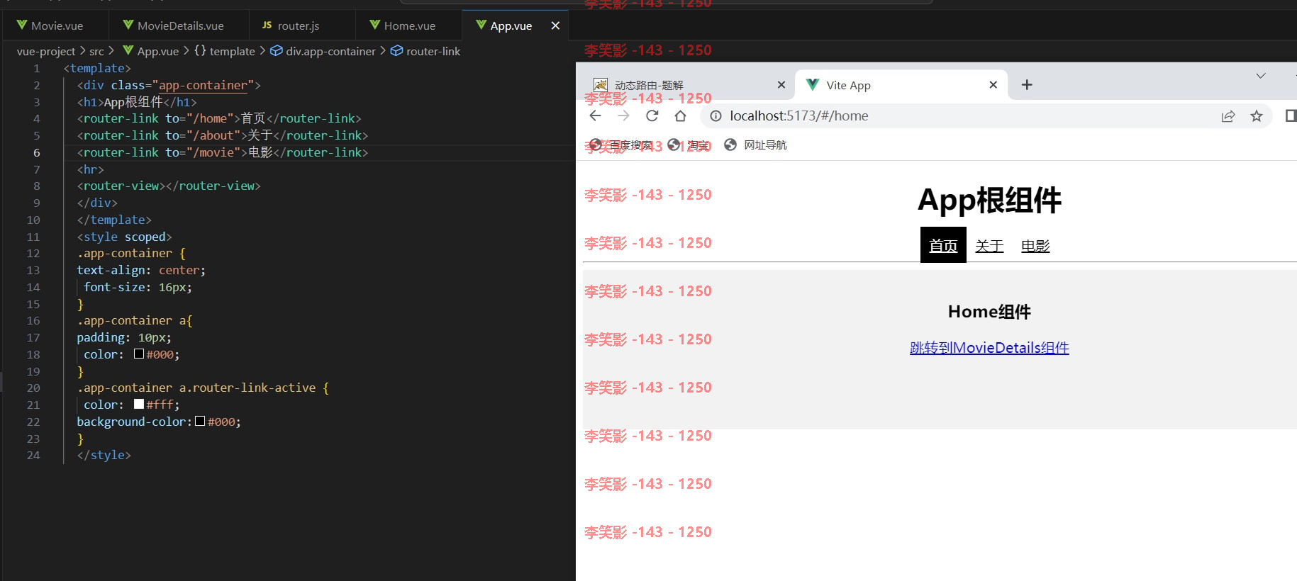Click 跳转到MovieDetails组件 link
The width and height of the screenshot is (1297, 581).
click(x=989, y=348)
